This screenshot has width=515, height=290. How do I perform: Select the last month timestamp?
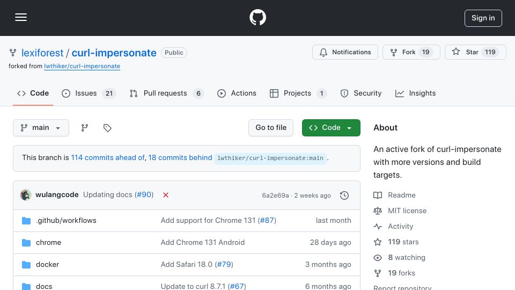point(333,221)
